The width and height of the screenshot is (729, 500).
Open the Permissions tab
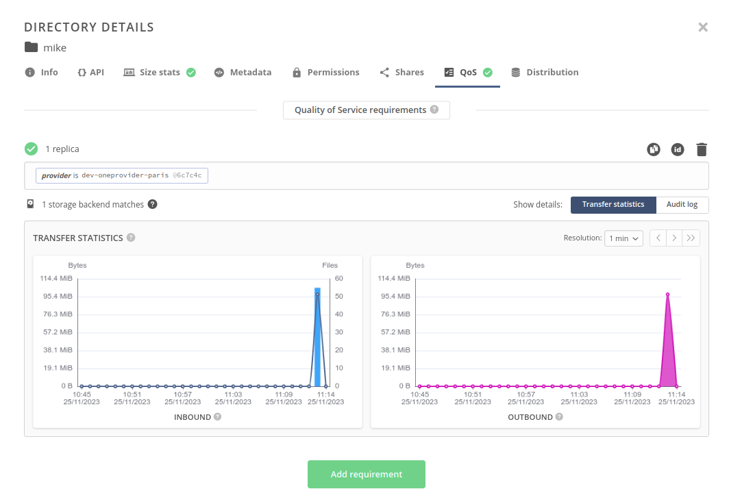(325, 73)
